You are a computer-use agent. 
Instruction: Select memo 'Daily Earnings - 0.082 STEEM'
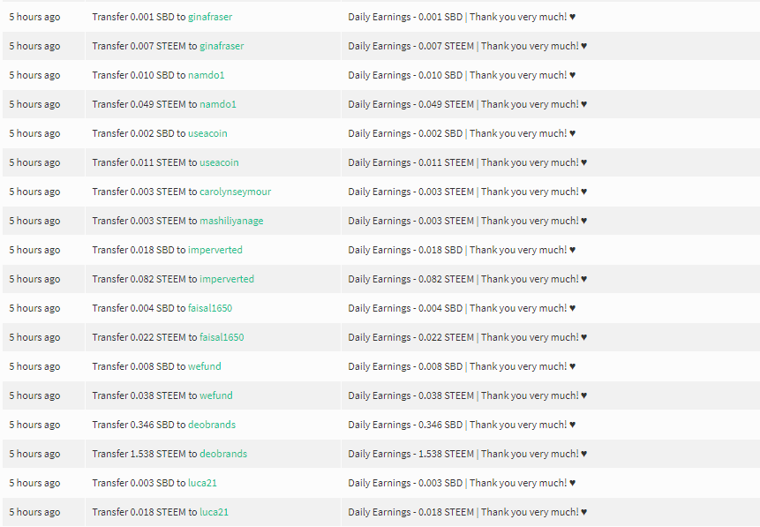pos(411,279)
